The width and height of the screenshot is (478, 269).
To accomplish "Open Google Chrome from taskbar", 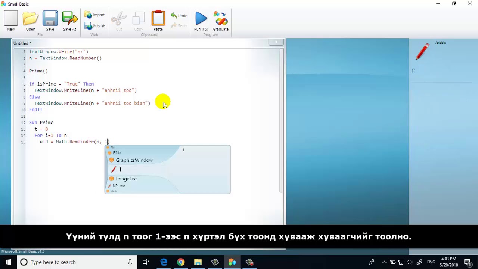I will point(181,262).
